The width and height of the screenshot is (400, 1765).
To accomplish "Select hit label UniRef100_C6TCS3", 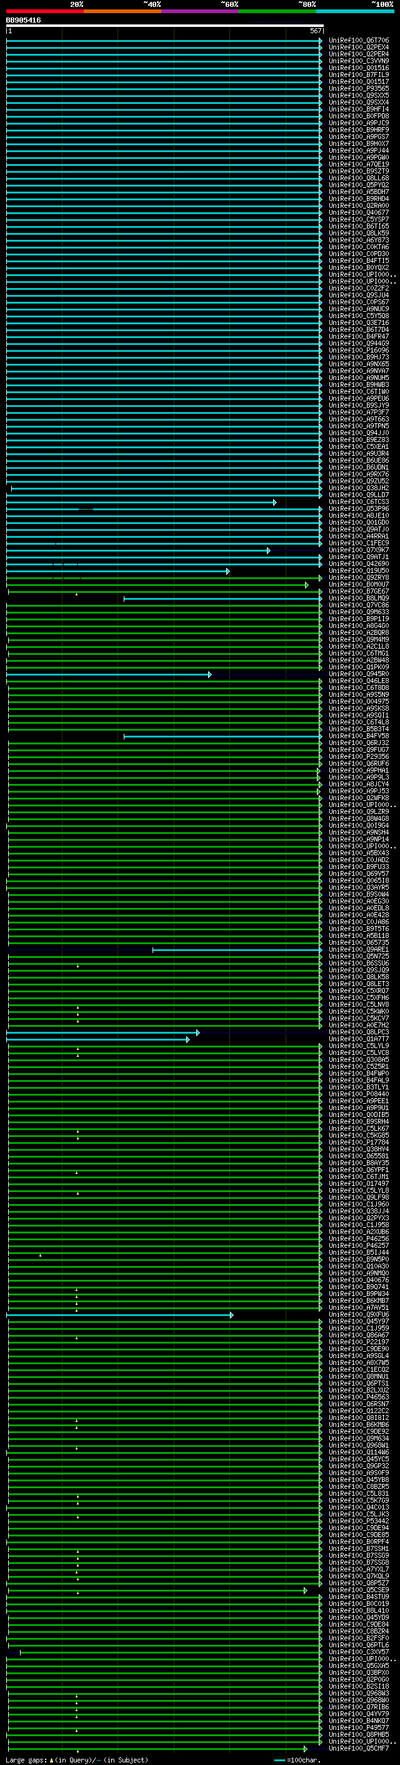I will tap(359, 502).
